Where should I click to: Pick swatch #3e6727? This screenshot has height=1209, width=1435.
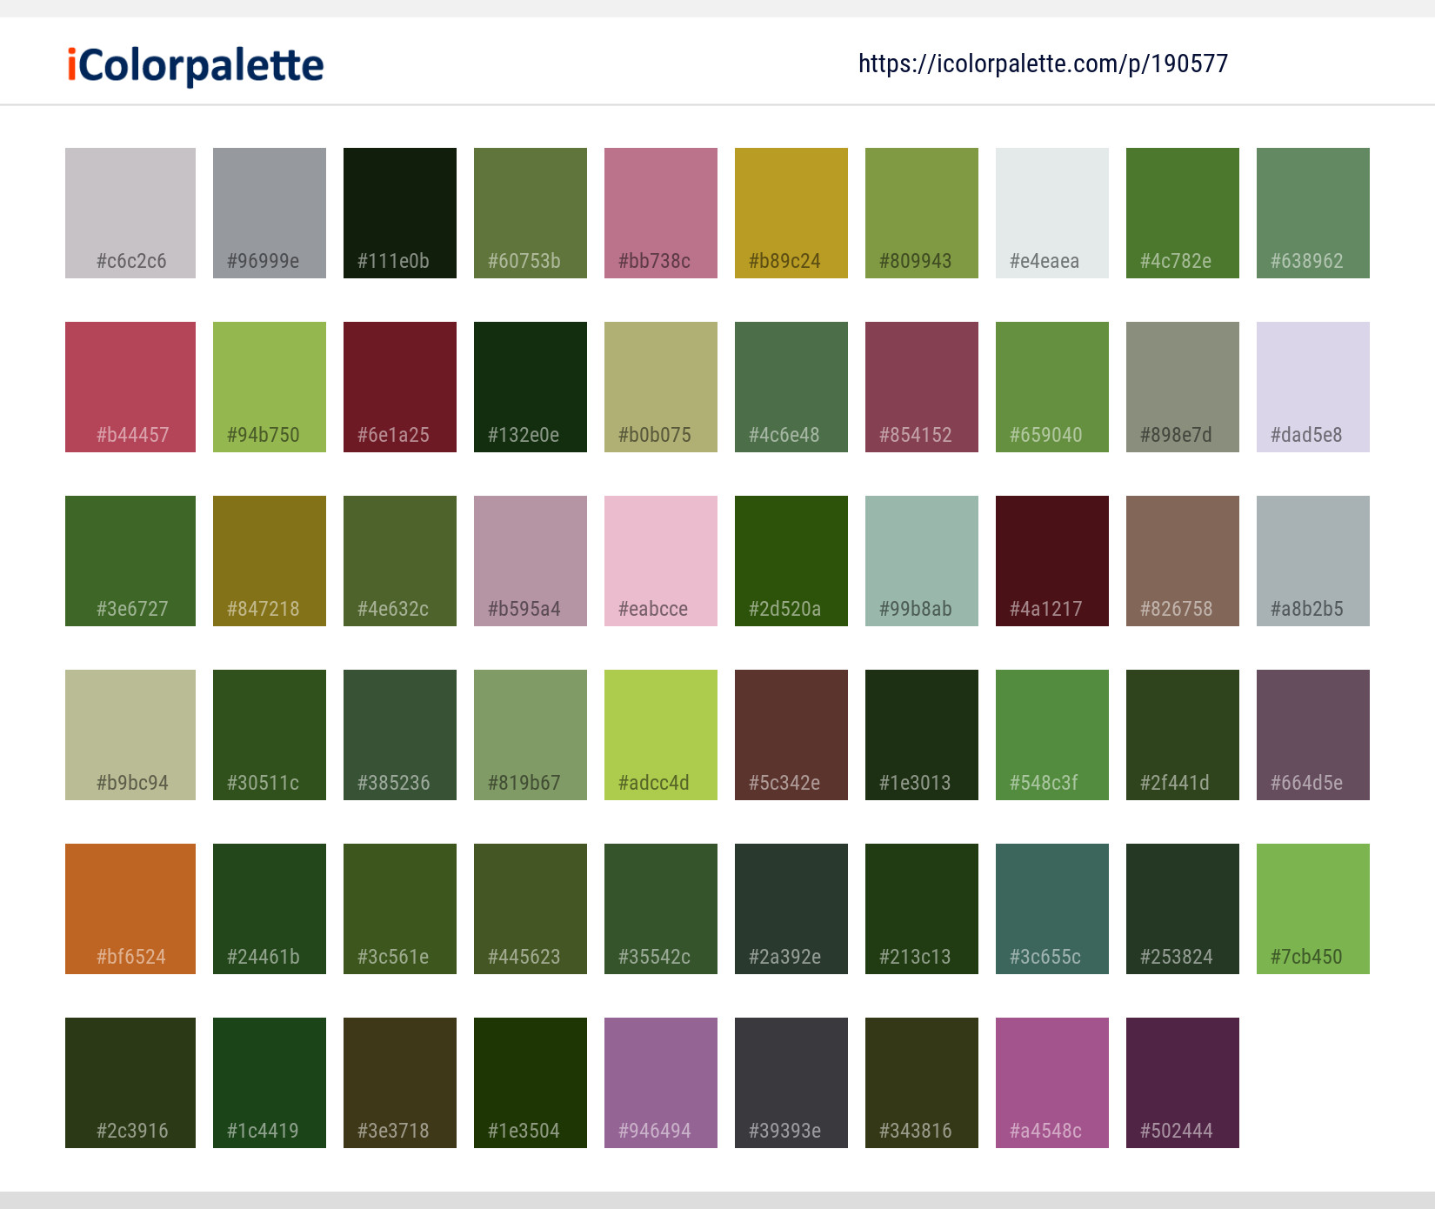point(130,561)
